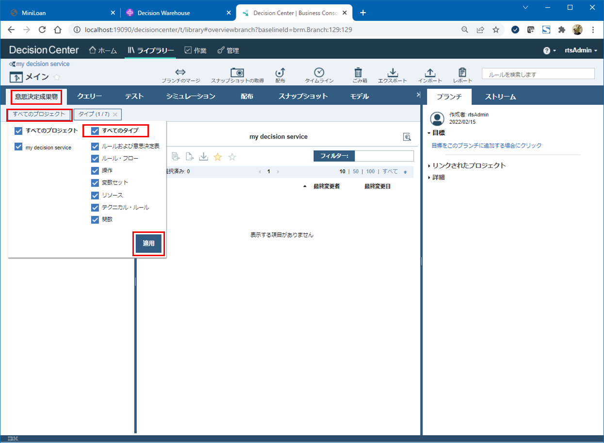Toggle the 変数セット checkbox
Viewport: 604px width, 443px height.
pos(95,182)
